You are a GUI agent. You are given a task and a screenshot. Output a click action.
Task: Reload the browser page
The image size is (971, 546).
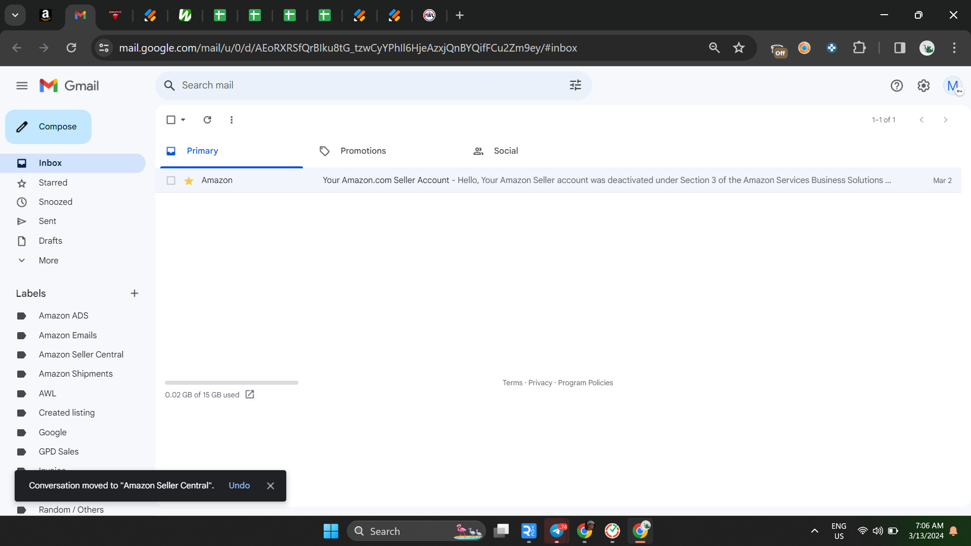[x=71, y=48]
